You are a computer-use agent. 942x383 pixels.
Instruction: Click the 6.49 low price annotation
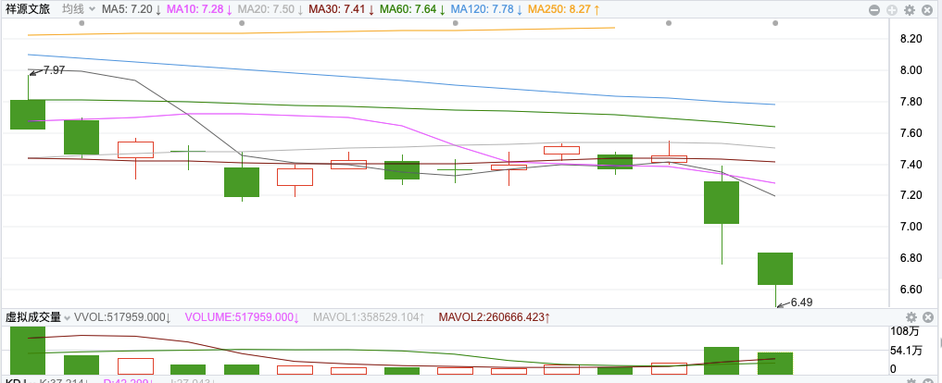(801, 303)
